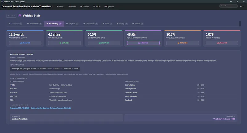This screenshot has width=247, height=133.
Task: Open Analysis for Avg Word Length
Action: click(x=65, y=43)
